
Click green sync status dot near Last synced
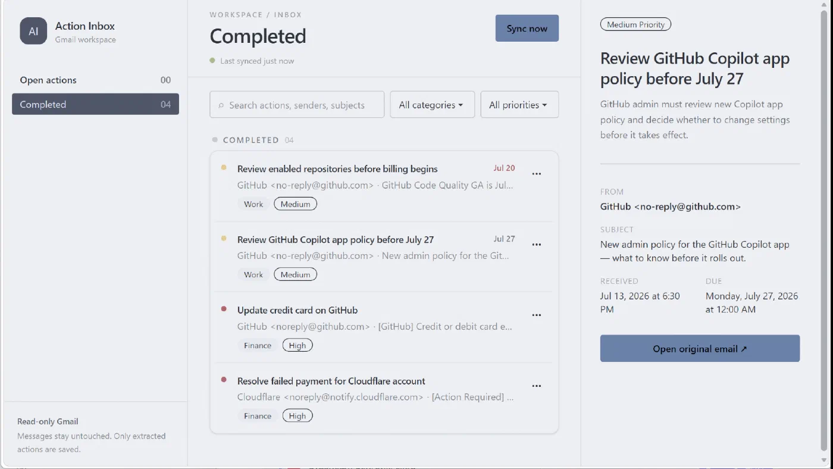[212, 61]
